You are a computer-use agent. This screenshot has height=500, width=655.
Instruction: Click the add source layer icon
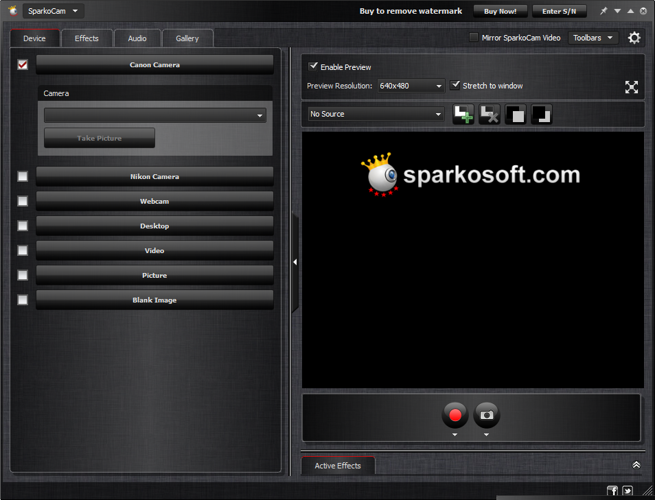(463, 114)
